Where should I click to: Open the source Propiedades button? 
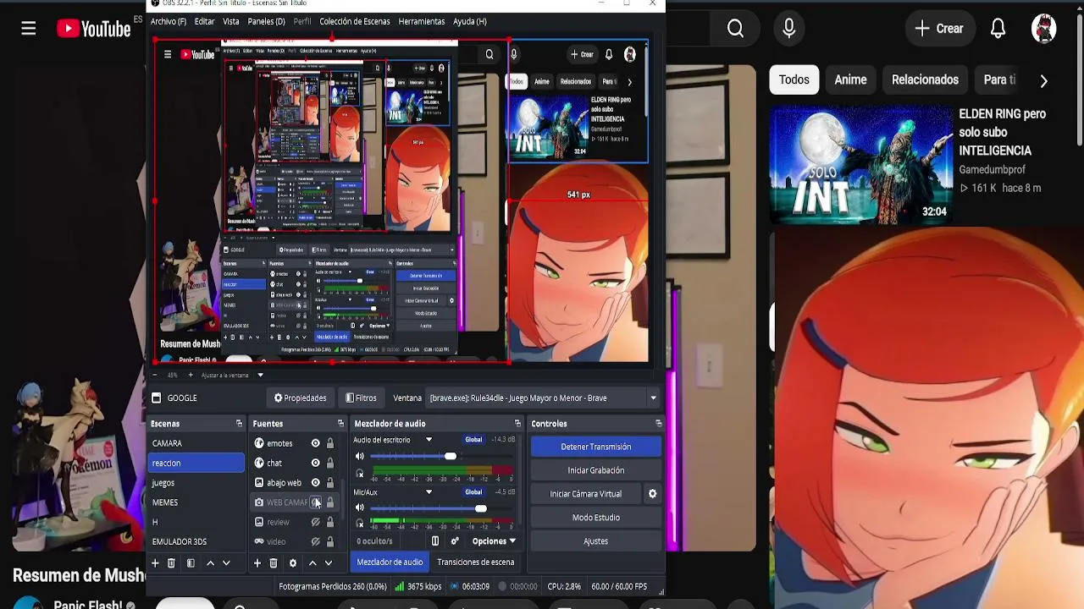[300, 398]
